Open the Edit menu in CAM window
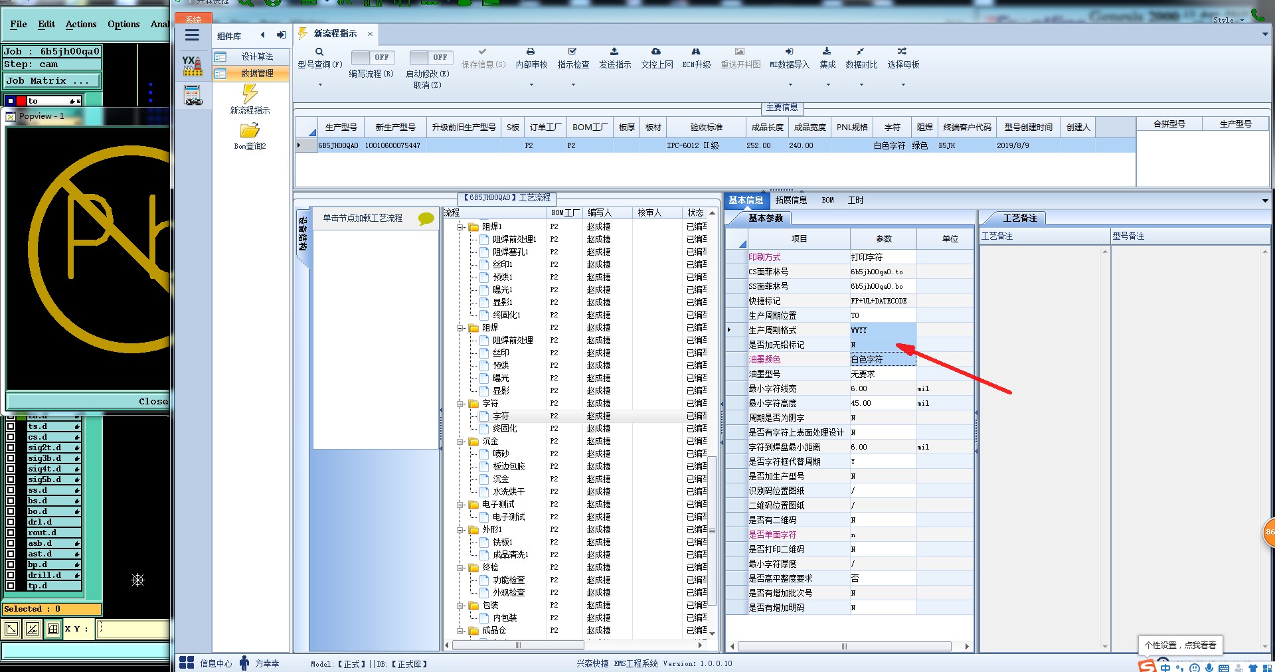This screenshot has height=672, width=1275. coord(46,24)
